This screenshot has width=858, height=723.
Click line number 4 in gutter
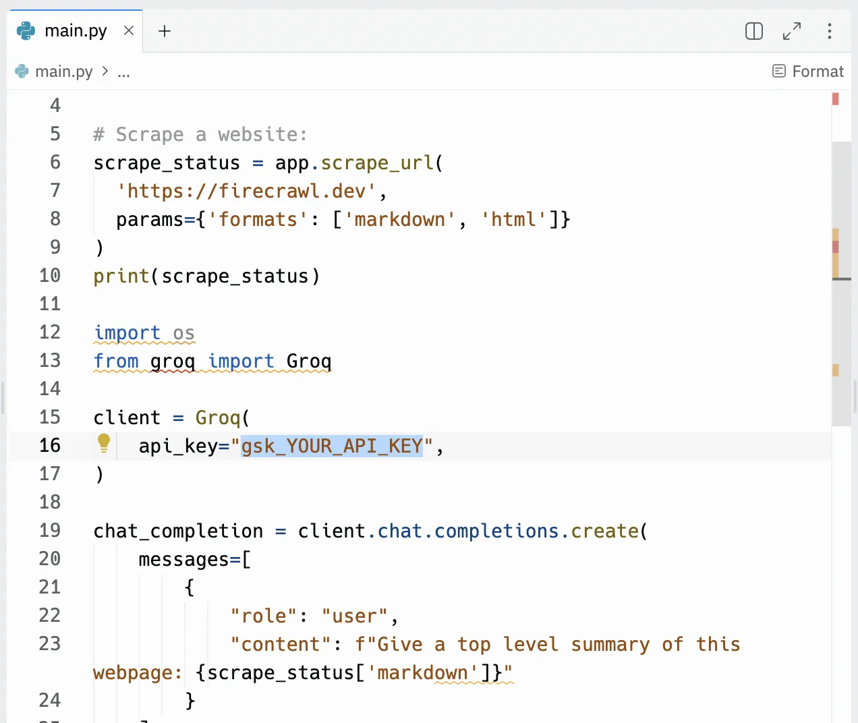point(55,106)
